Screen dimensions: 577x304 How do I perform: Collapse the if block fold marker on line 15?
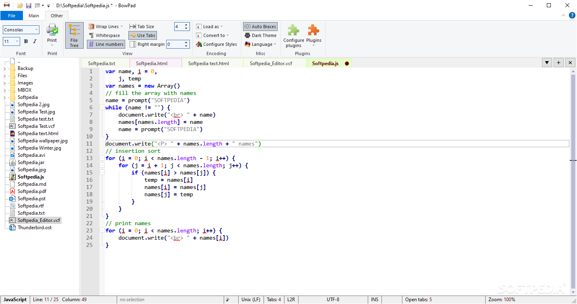102,173
